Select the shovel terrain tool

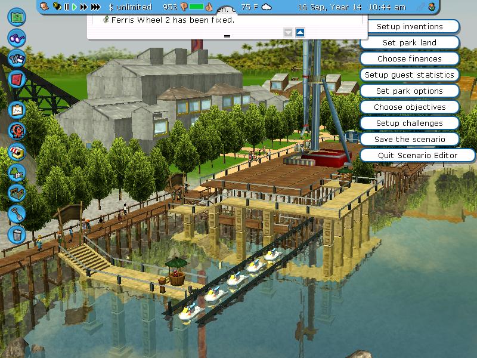[17, 212]
